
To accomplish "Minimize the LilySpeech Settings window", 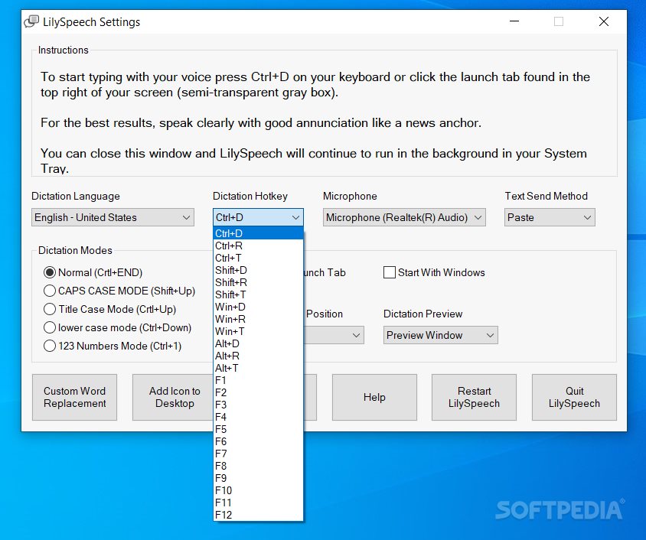I will pos(514,21).
